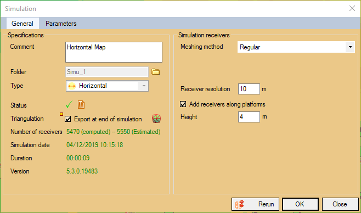
Task: Click the small yellow square marker beside Triangulation
Action: coord(61,114)
